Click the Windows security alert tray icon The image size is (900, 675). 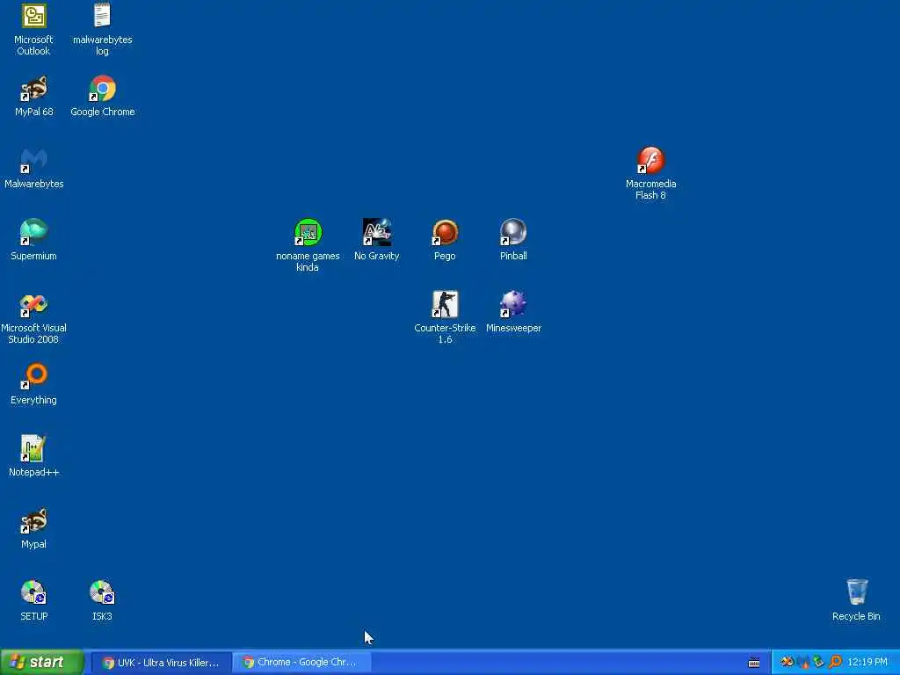(787, 663)
